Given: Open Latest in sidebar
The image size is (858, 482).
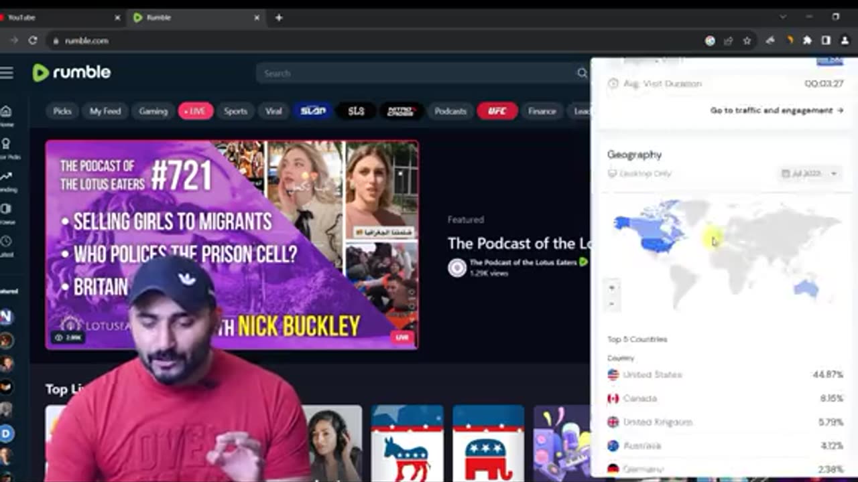Looking at the screenshot, I should (x=6, y=245).
